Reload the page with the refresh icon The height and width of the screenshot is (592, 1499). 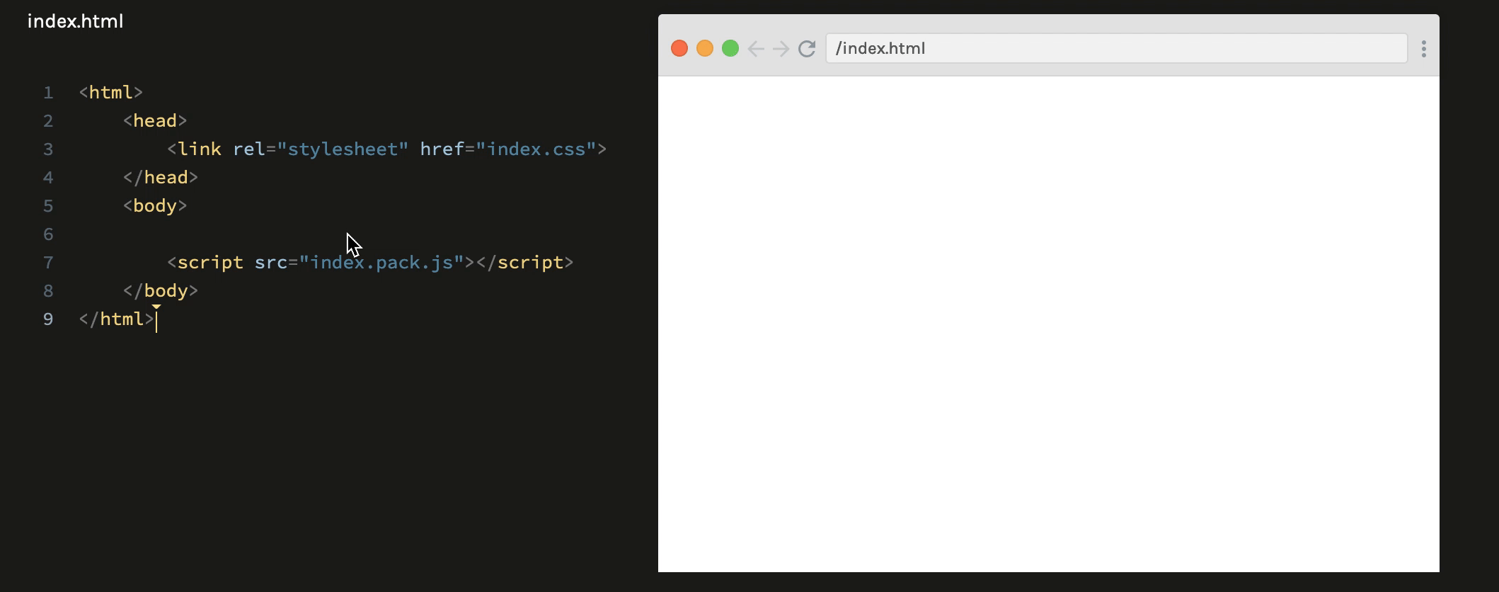coord(807,49)
